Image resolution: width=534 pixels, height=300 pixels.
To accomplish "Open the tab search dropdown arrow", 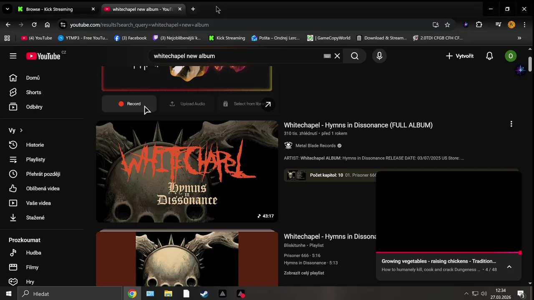I will pos(7,9).
